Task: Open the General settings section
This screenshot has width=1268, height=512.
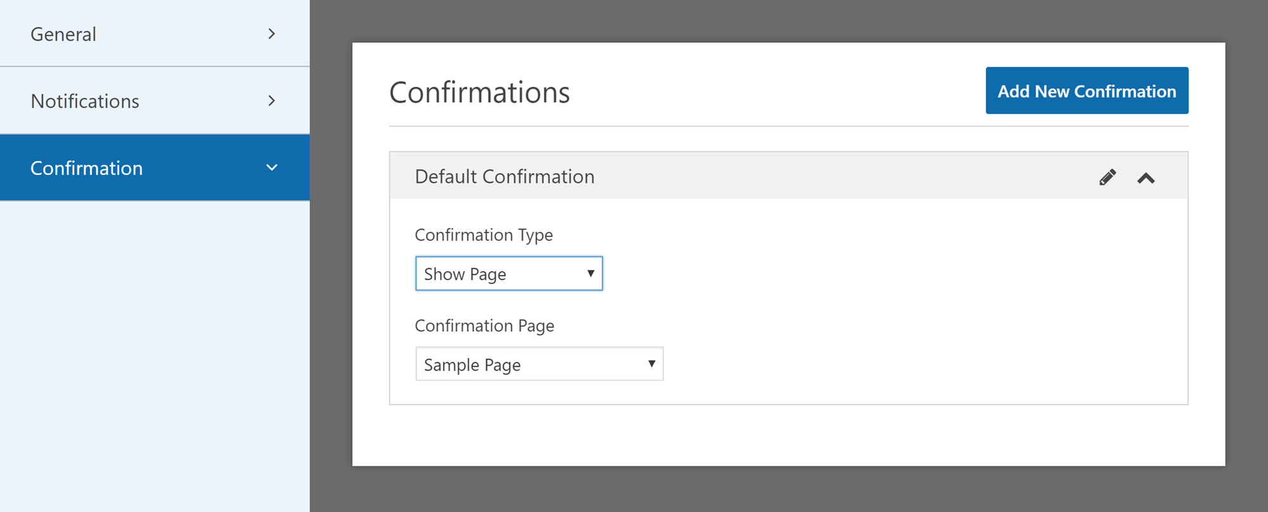Action: pyautogui.click(x=155, y=33)
